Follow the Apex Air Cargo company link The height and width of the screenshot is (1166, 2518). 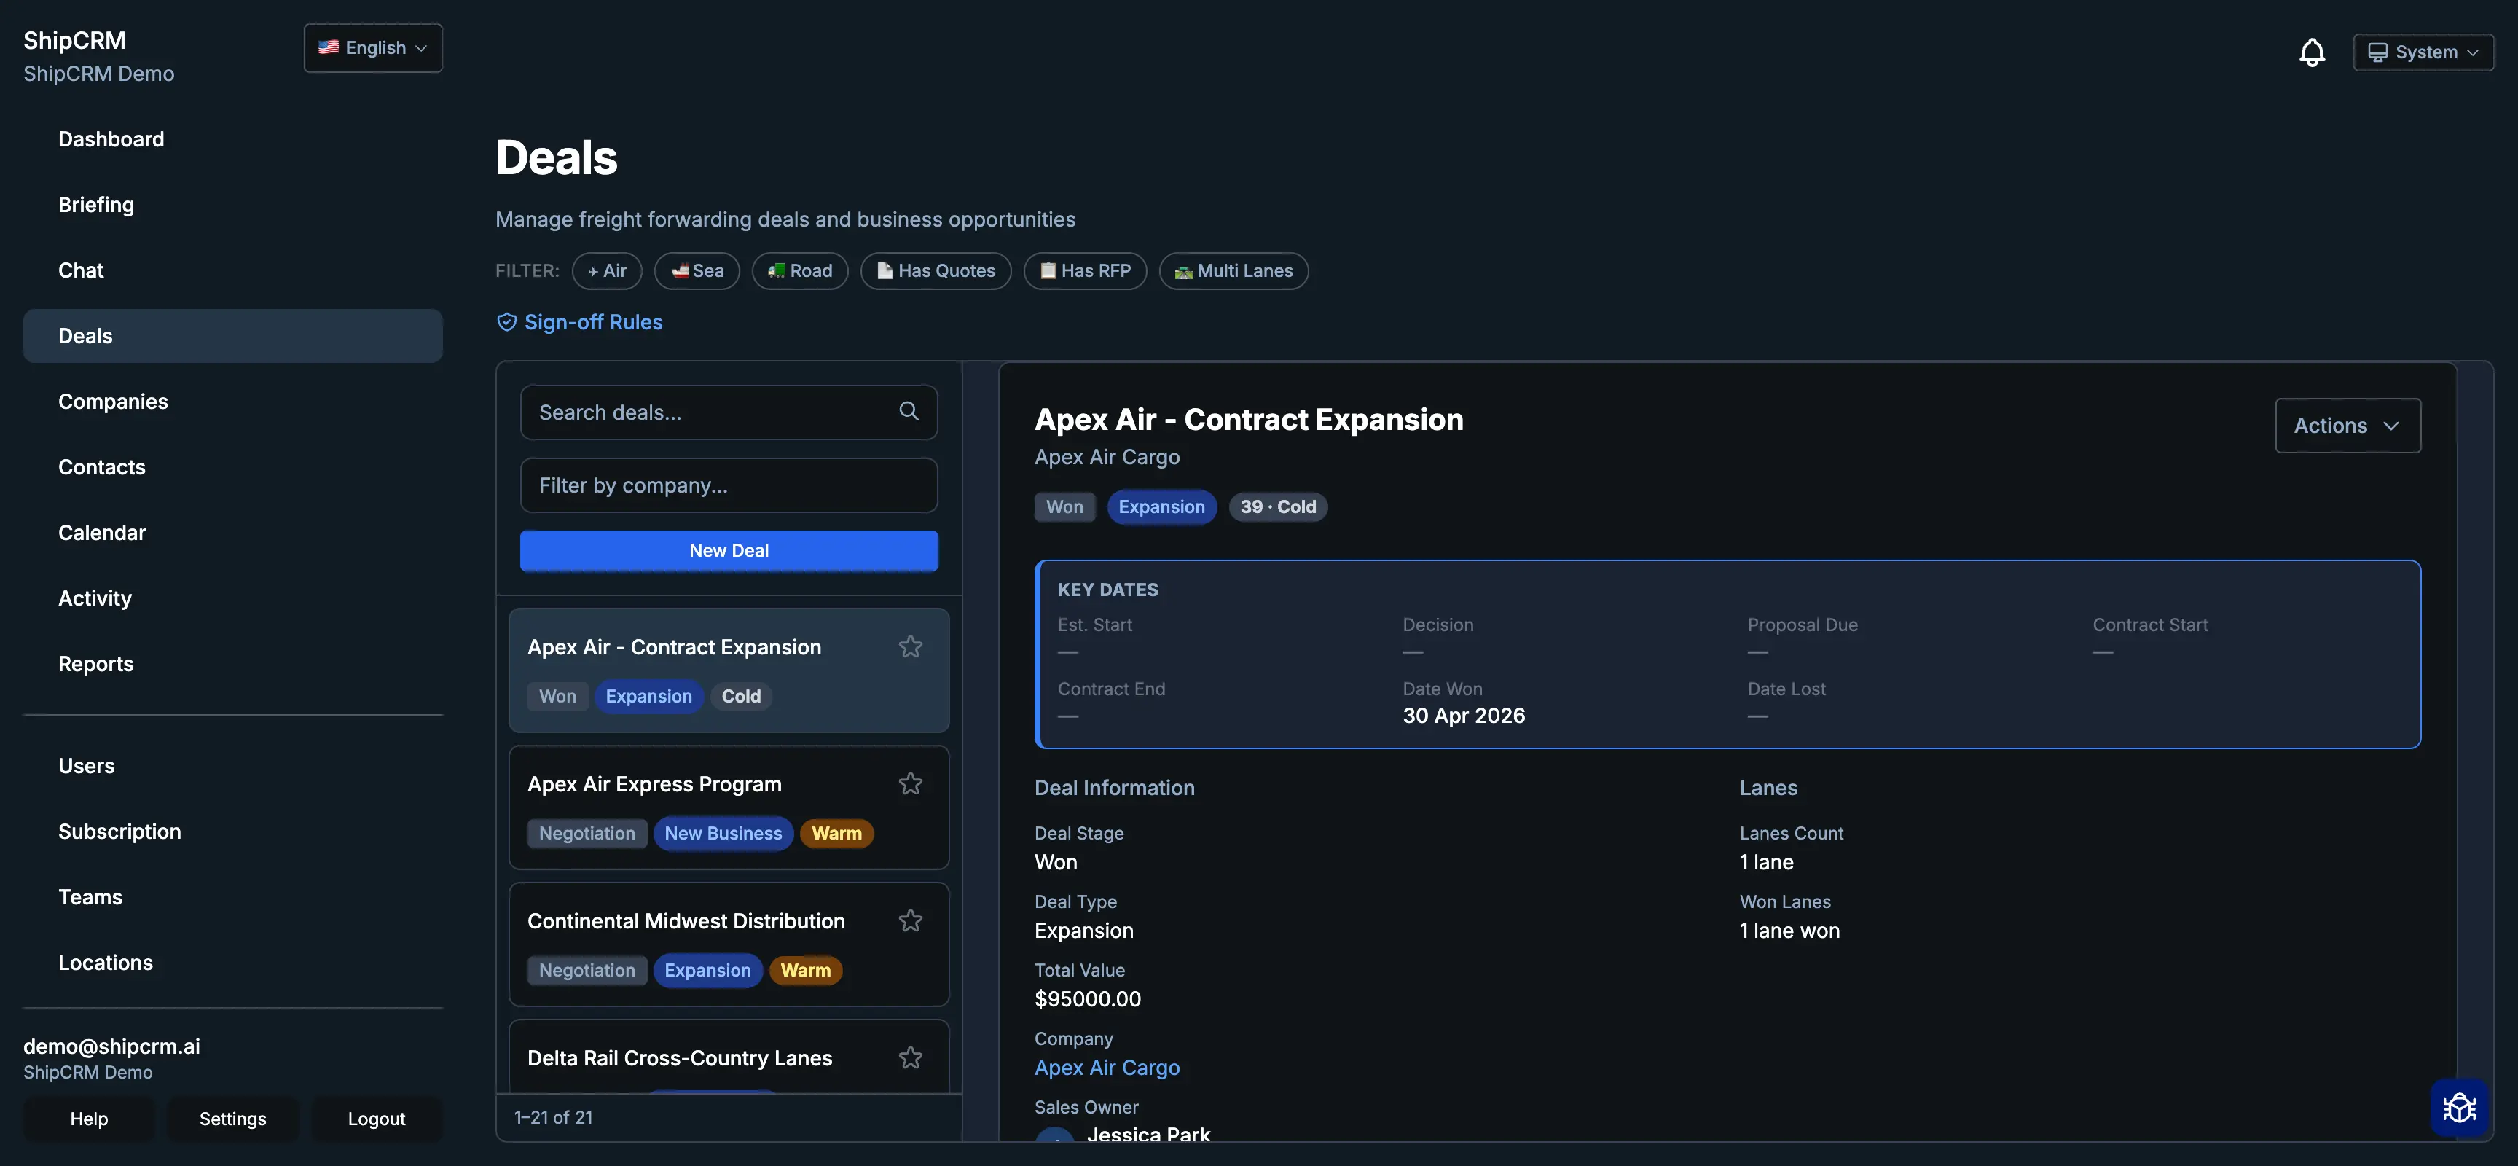pos(1107,1068)
